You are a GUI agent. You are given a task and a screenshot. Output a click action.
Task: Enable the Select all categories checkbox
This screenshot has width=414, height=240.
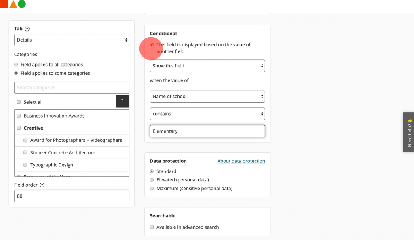coord(19,102)
